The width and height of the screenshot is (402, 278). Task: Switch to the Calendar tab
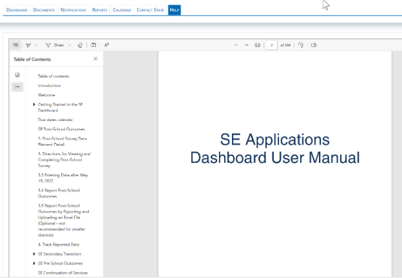(122, 10)
